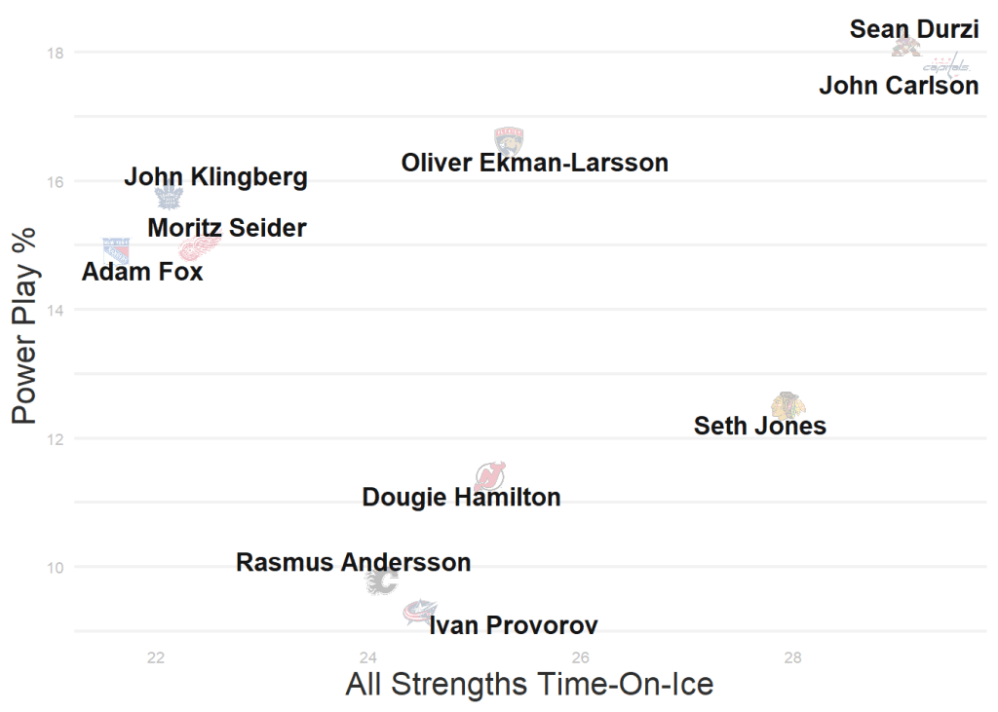
Task: Click the Power Play % axis title
Action: (24, 325)
